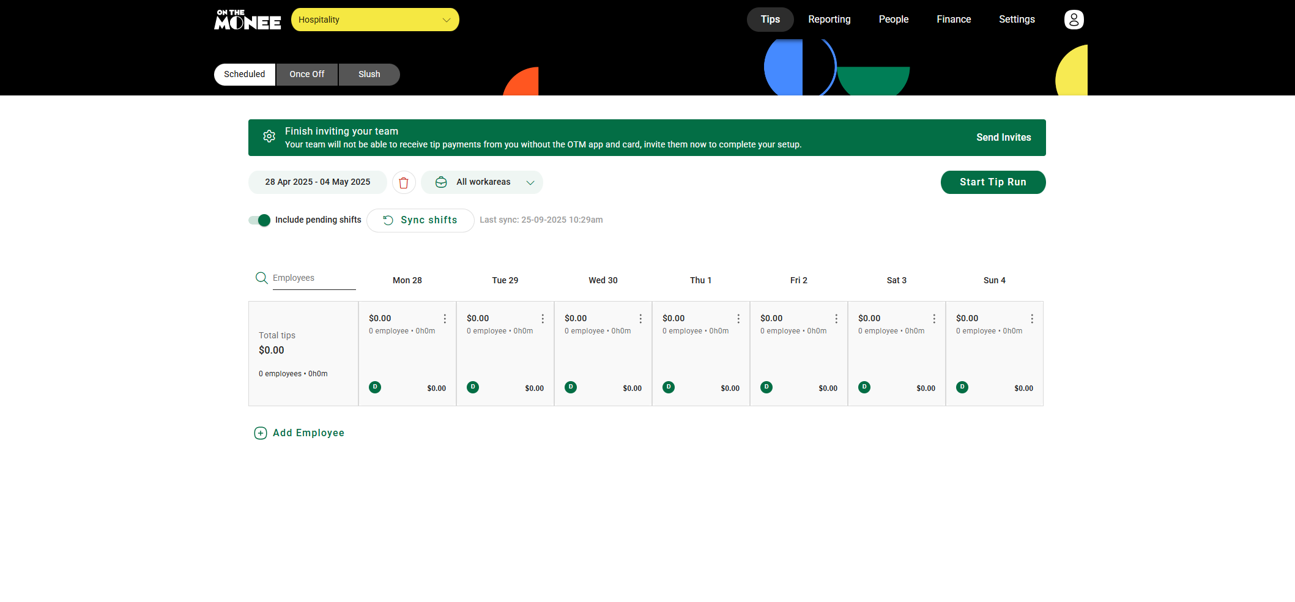This screenshot has width=1295, height=602.
Task: Click the gear icon in the invite banner
Action: pyautogui.click(x=269, y=136)
